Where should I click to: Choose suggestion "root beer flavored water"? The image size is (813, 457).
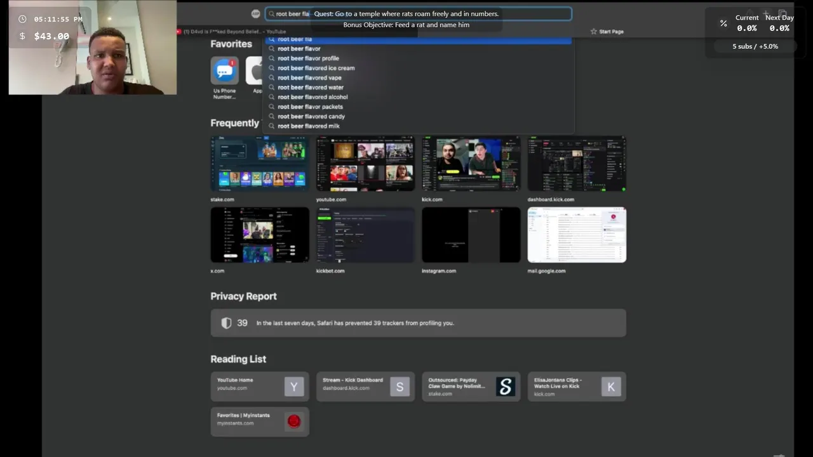[418, 88]
